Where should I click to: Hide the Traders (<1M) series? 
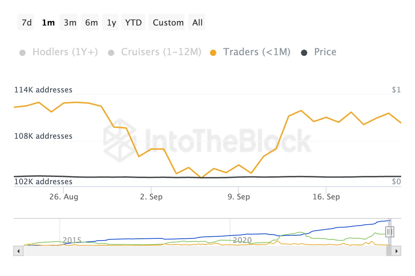(257, 52)
